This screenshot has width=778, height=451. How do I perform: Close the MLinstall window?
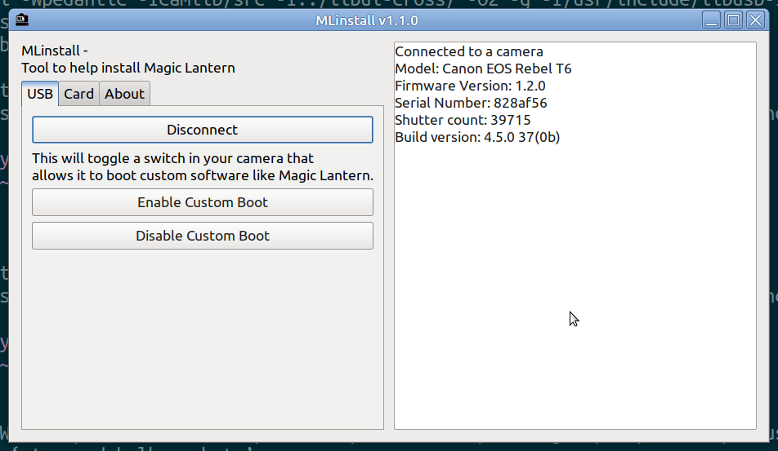pyautogui.click(x=756, y=20)
